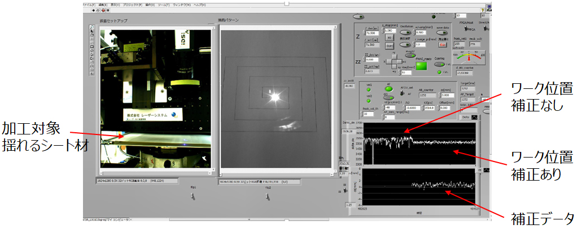Toggle the Oscillation switch
577x229 pixels.
(x=405, y=33)
